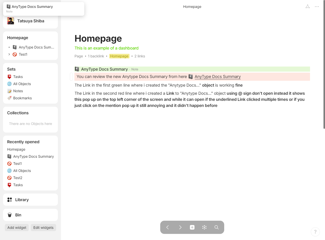Click All Objects icon in Recently opened
This screenshot has height=240, width=325.
(9, 171)
